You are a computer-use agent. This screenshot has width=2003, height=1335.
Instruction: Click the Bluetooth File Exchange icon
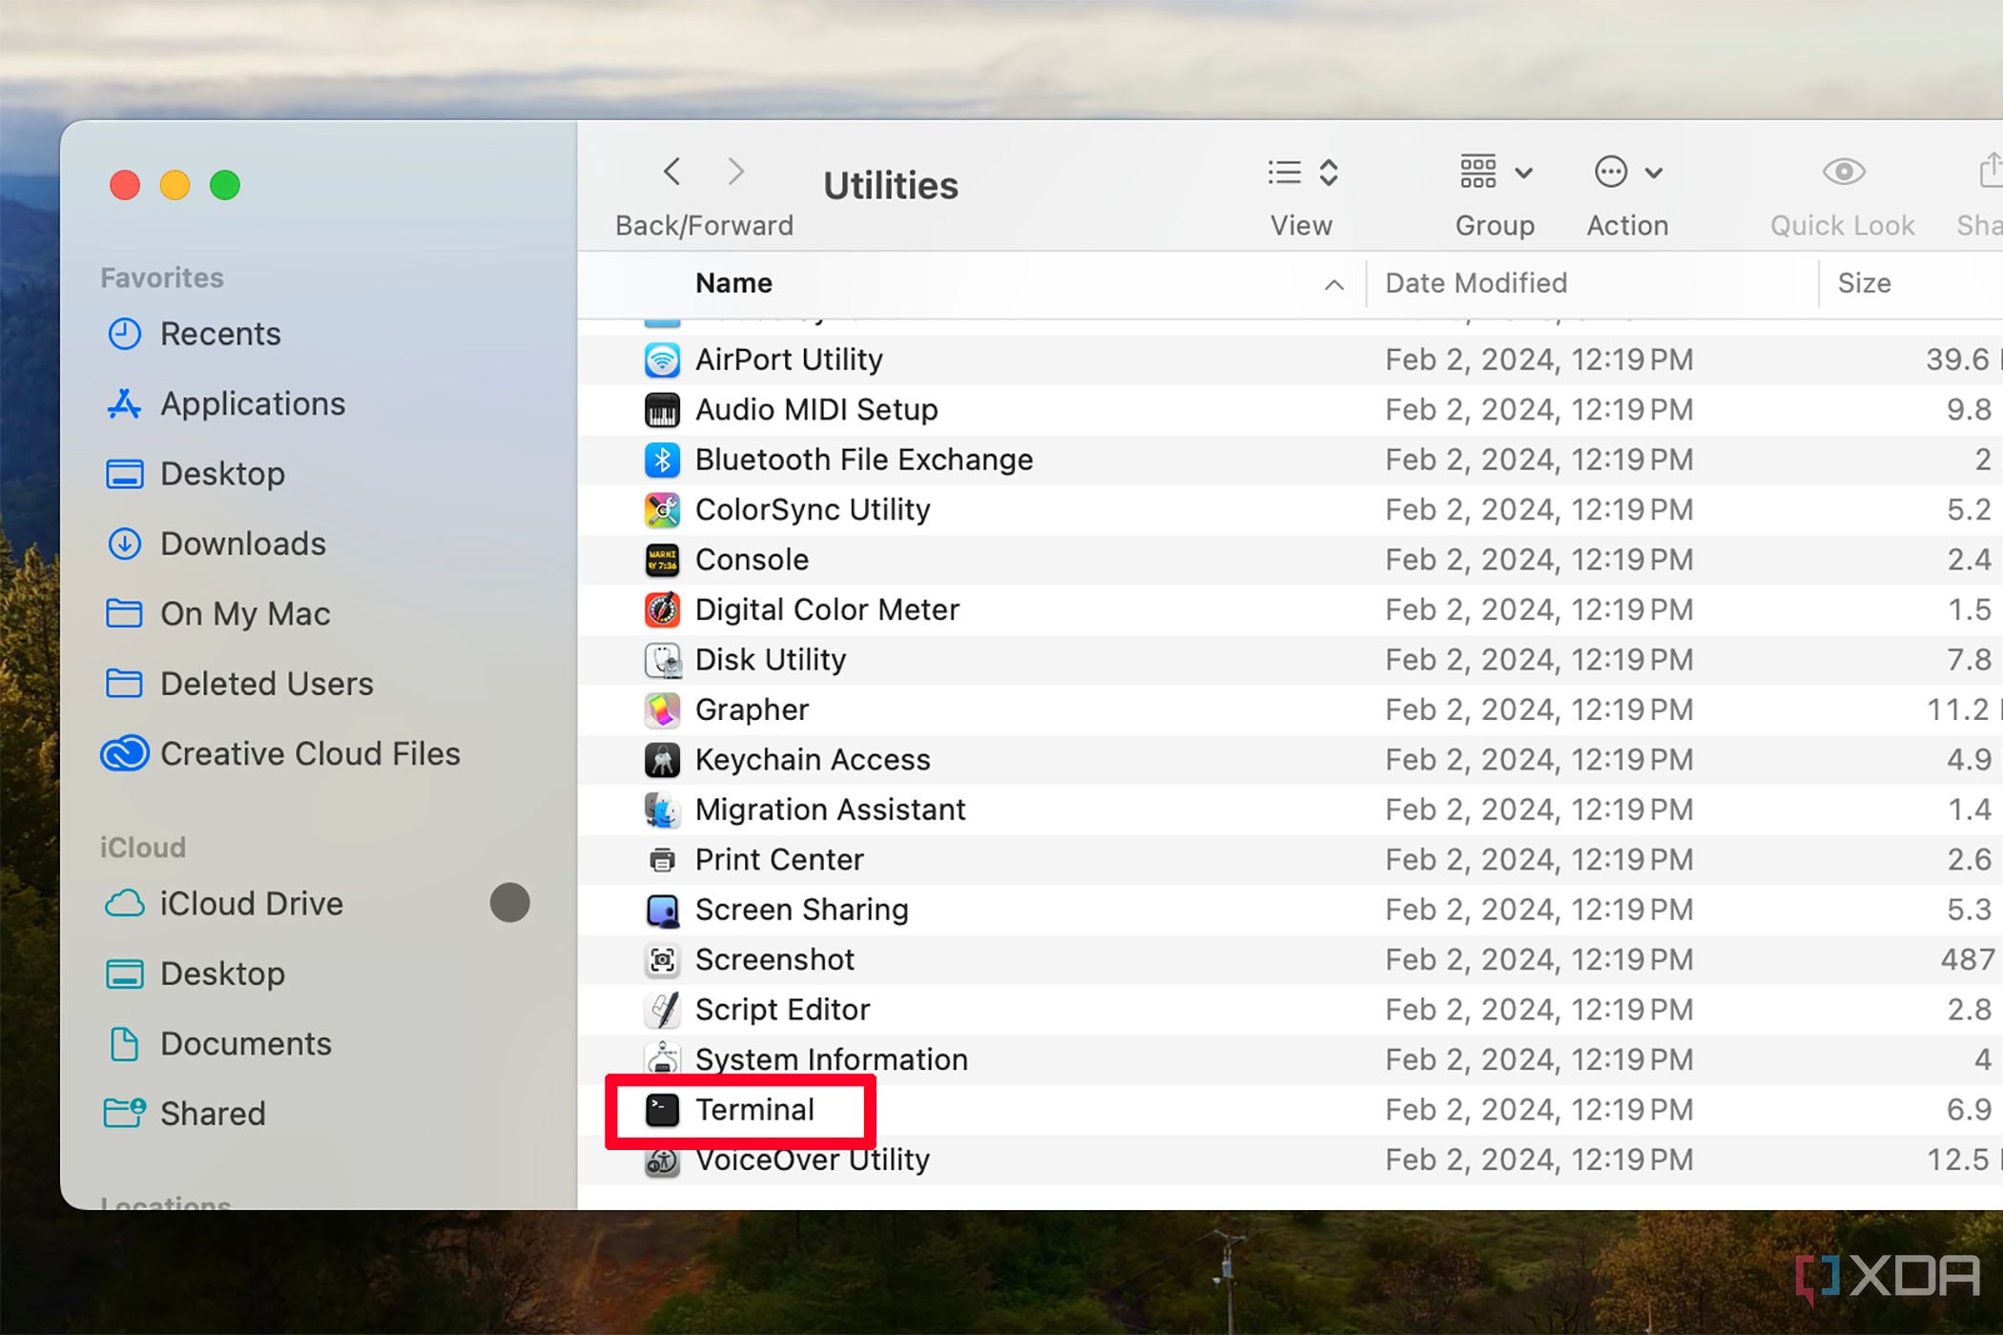[662, 461]
